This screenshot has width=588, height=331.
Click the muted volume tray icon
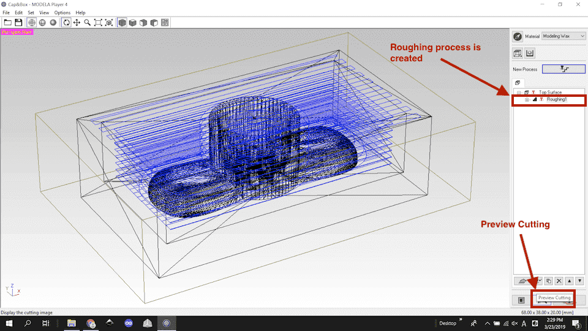click(515, 324)
